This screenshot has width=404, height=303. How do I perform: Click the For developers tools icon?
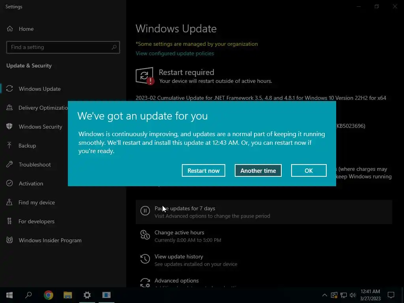coord(9,221)
